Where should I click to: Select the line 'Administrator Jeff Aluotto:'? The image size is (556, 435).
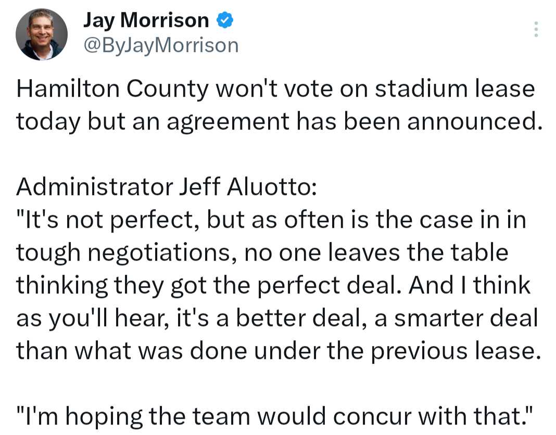pos(166,186)
